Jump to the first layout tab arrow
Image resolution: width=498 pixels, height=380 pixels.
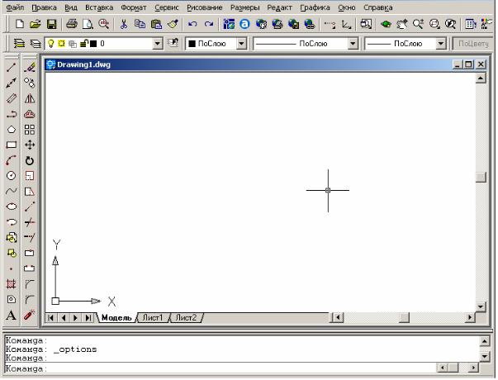click(x=51, y=318)
